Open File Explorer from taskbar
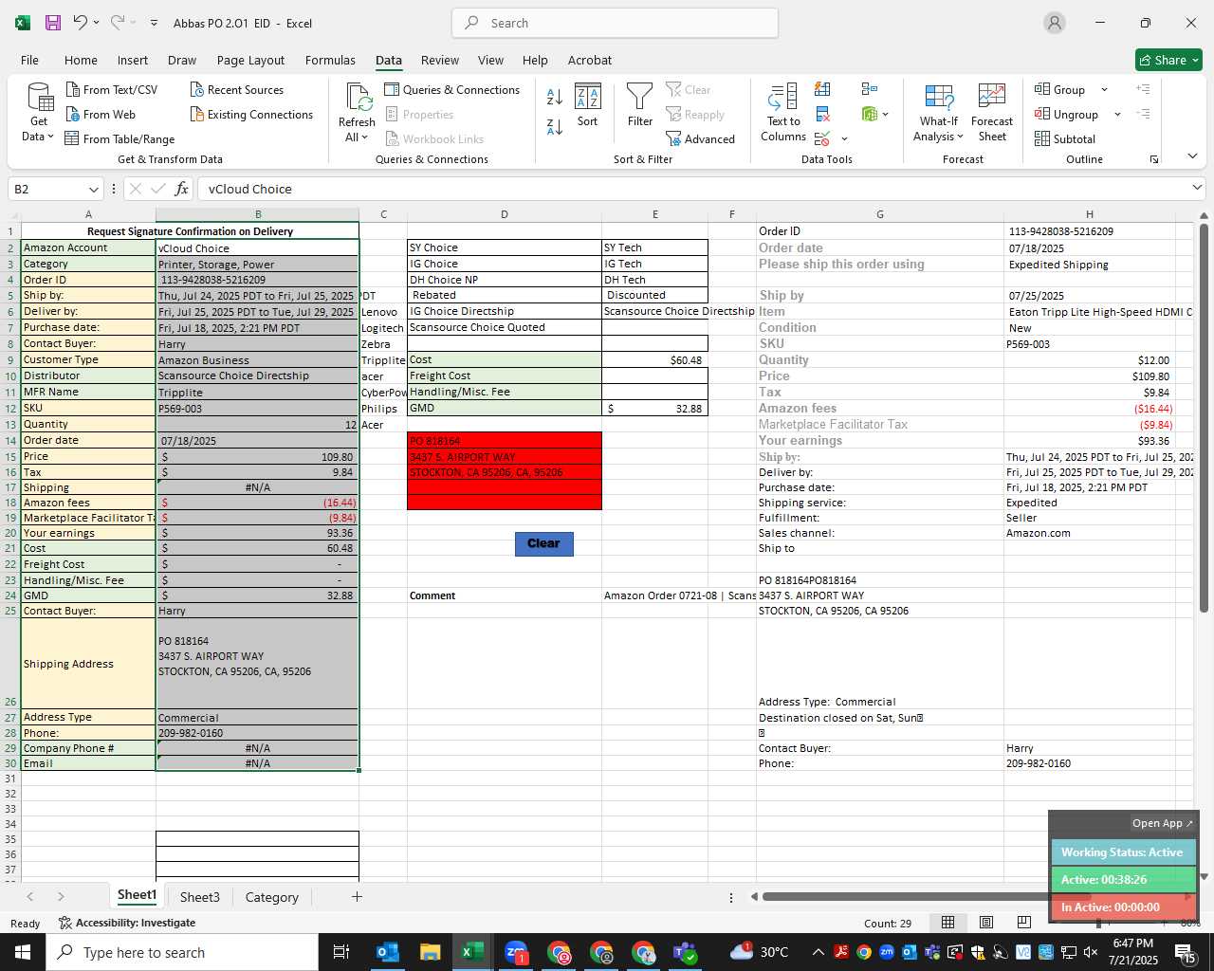 coord(430,952)
